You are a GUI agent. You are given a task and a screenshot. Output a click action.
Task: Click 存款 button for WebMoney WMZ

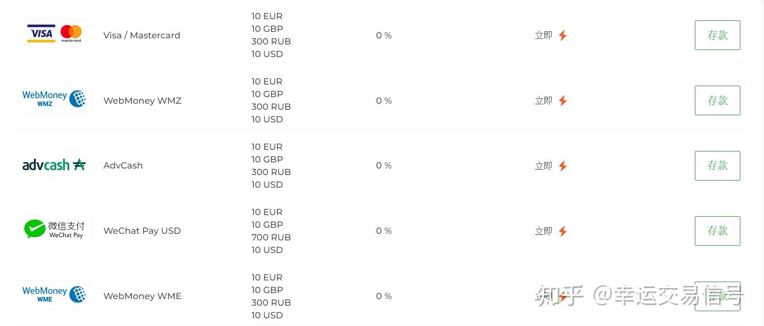pyautogui.click(x=717, y=100)
